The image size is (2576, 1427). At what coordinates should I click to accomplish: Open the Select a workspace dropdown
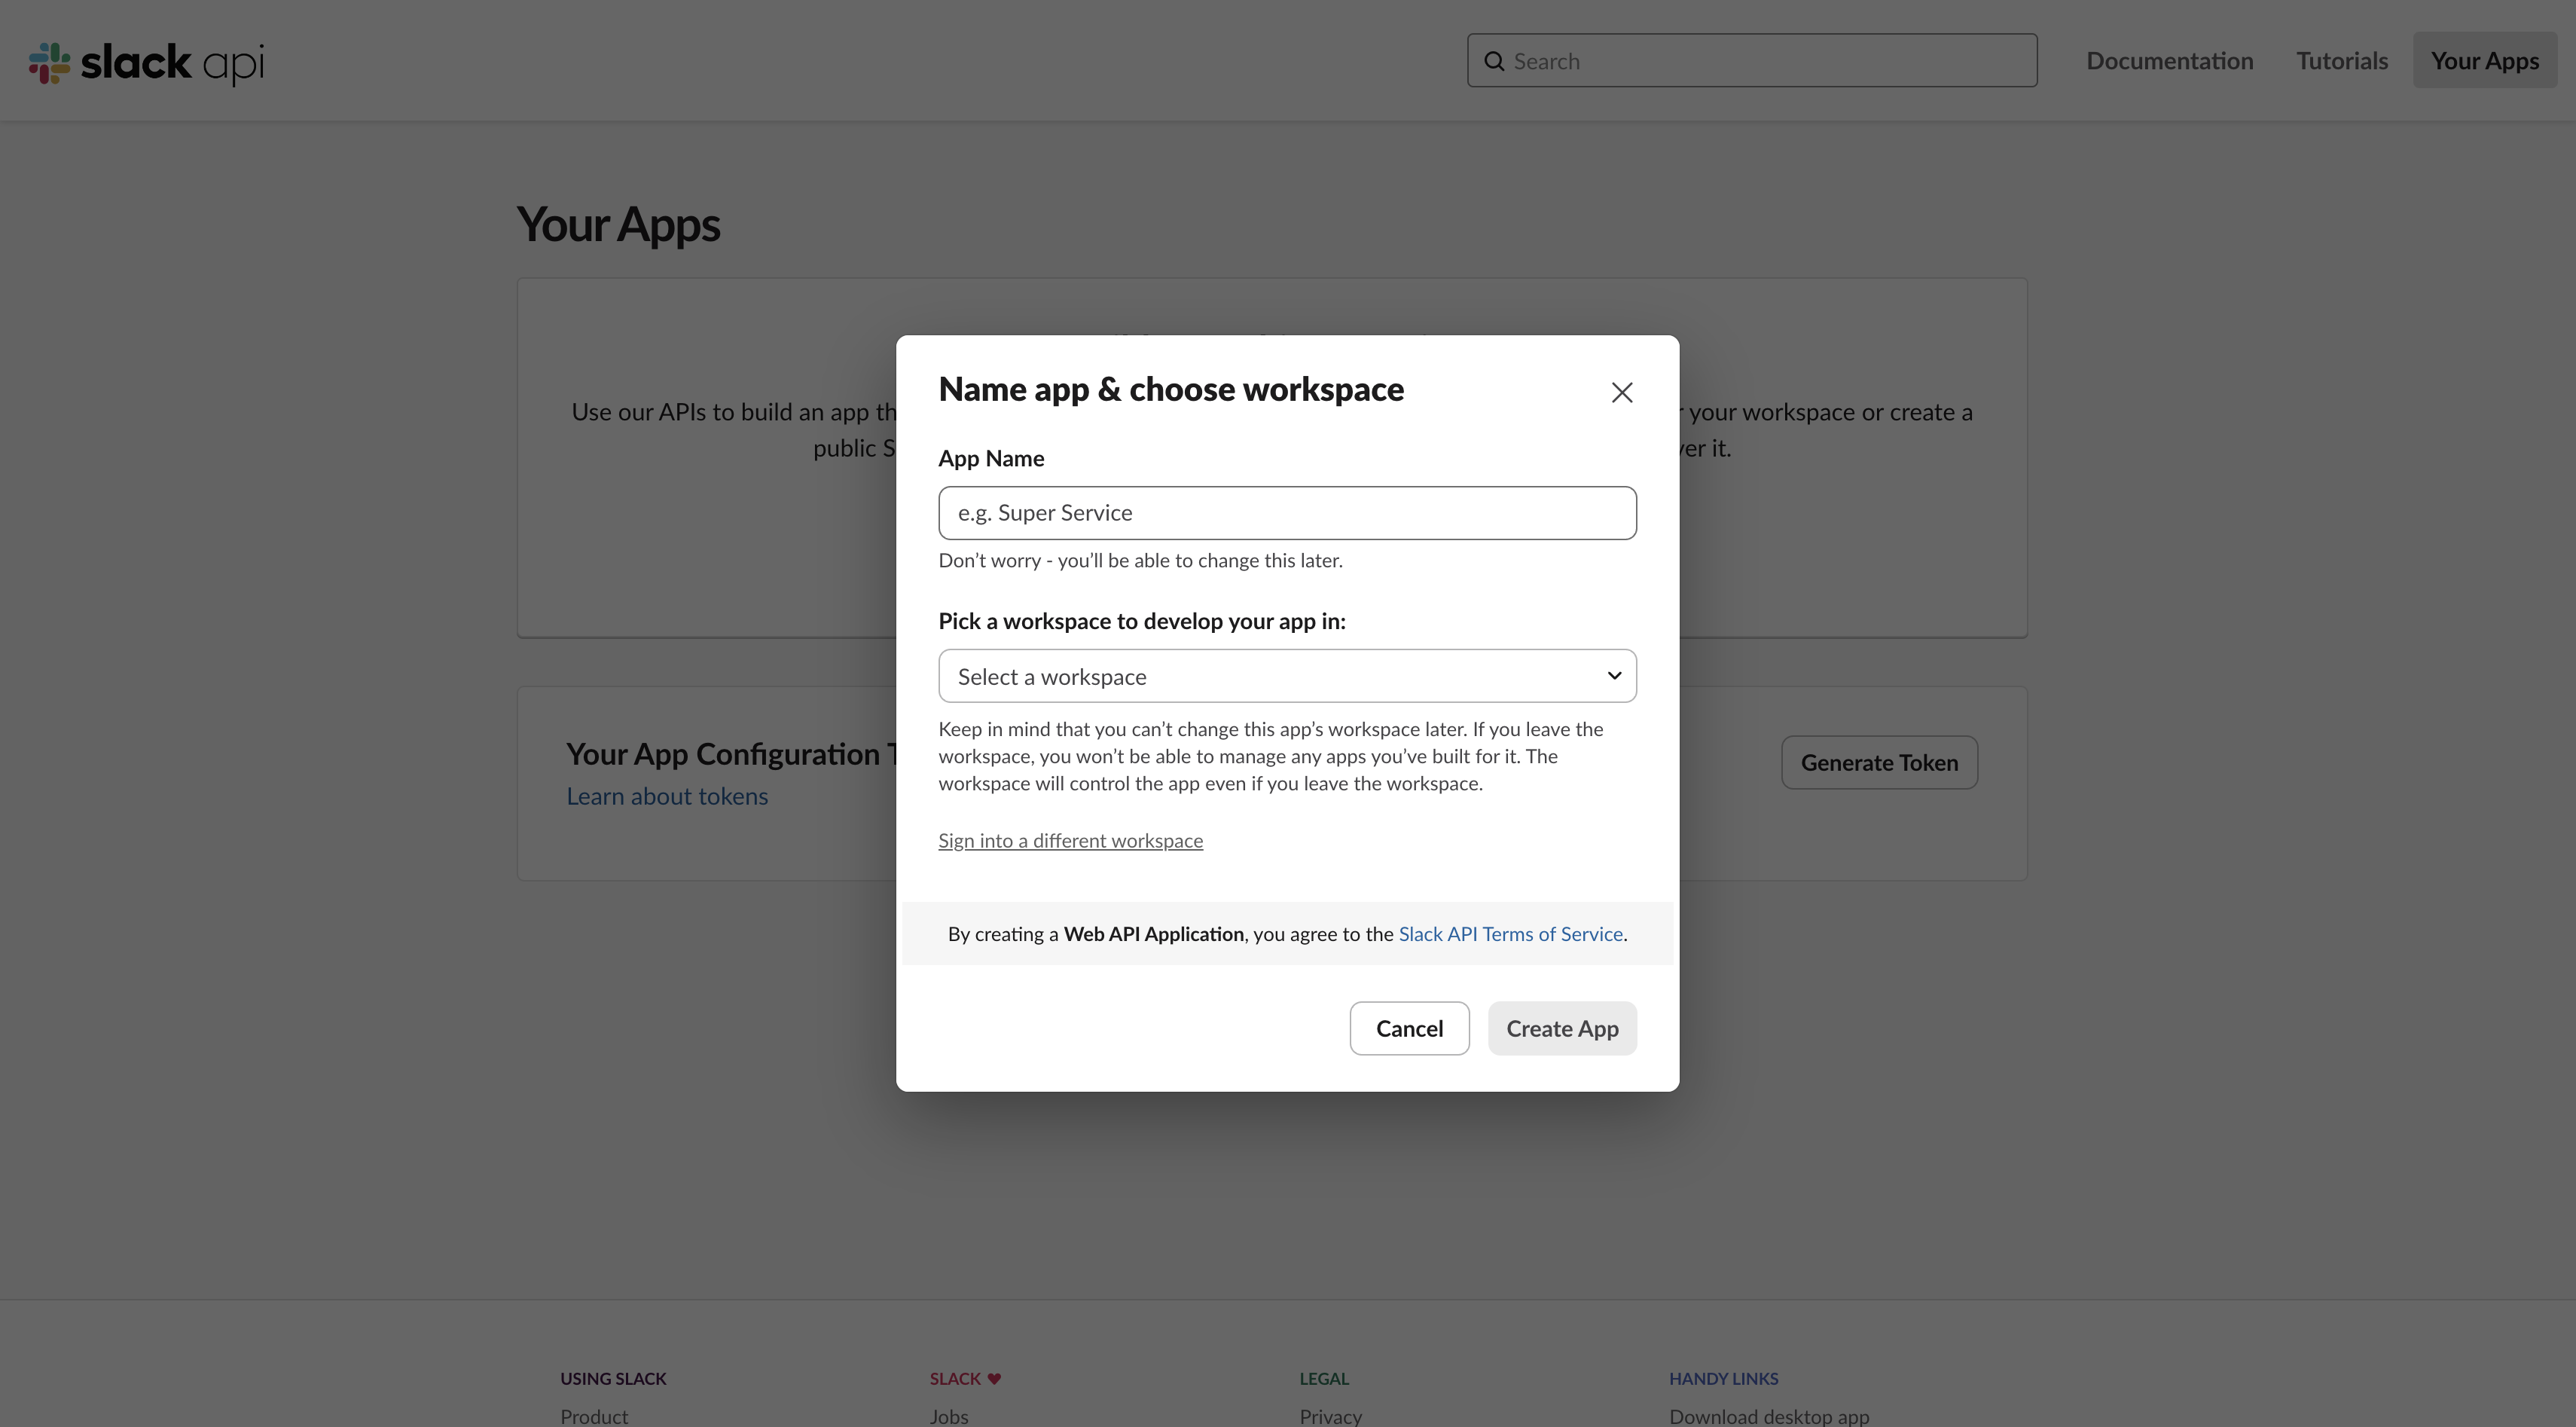click(1287, 676)
